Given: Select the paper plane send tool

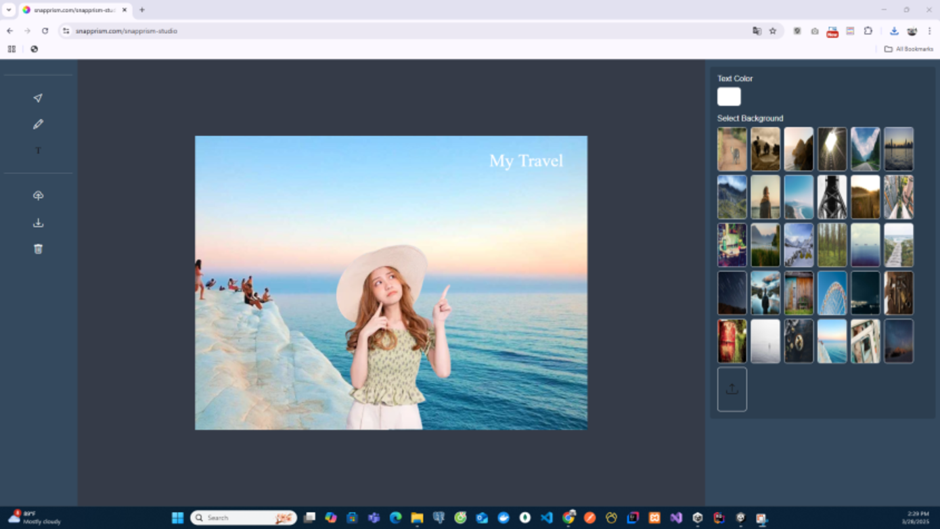Looking at the screenshot, I should point(38,98).
